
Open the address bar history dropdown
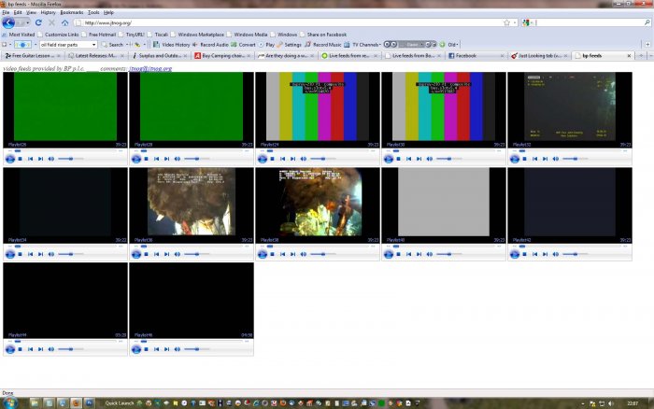[517, 22]
